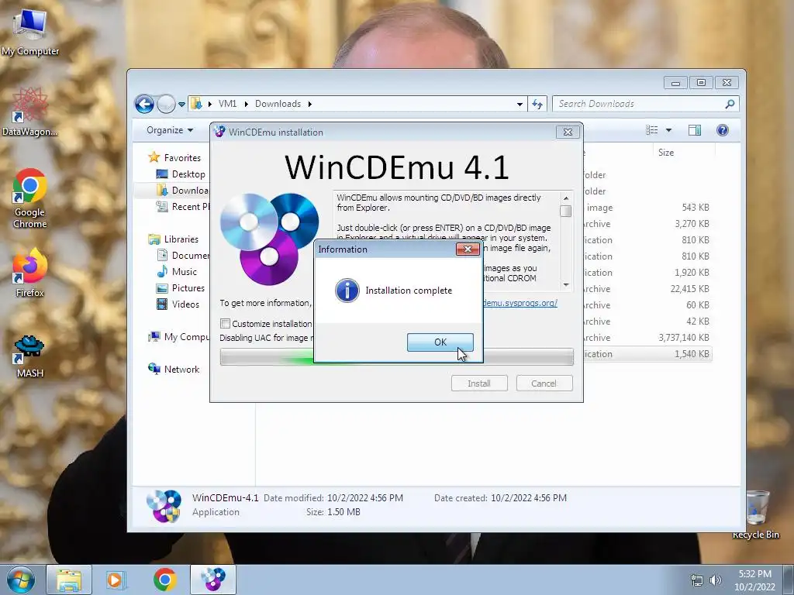This screenshot has width=794, height=595.
Task: Click the installer description scroll-down arrow
Action: tap(566, 284)
